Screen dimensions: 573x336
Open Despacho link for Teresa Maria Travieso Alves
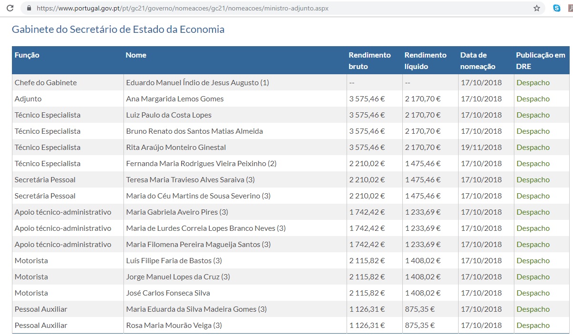pos(533,179)
